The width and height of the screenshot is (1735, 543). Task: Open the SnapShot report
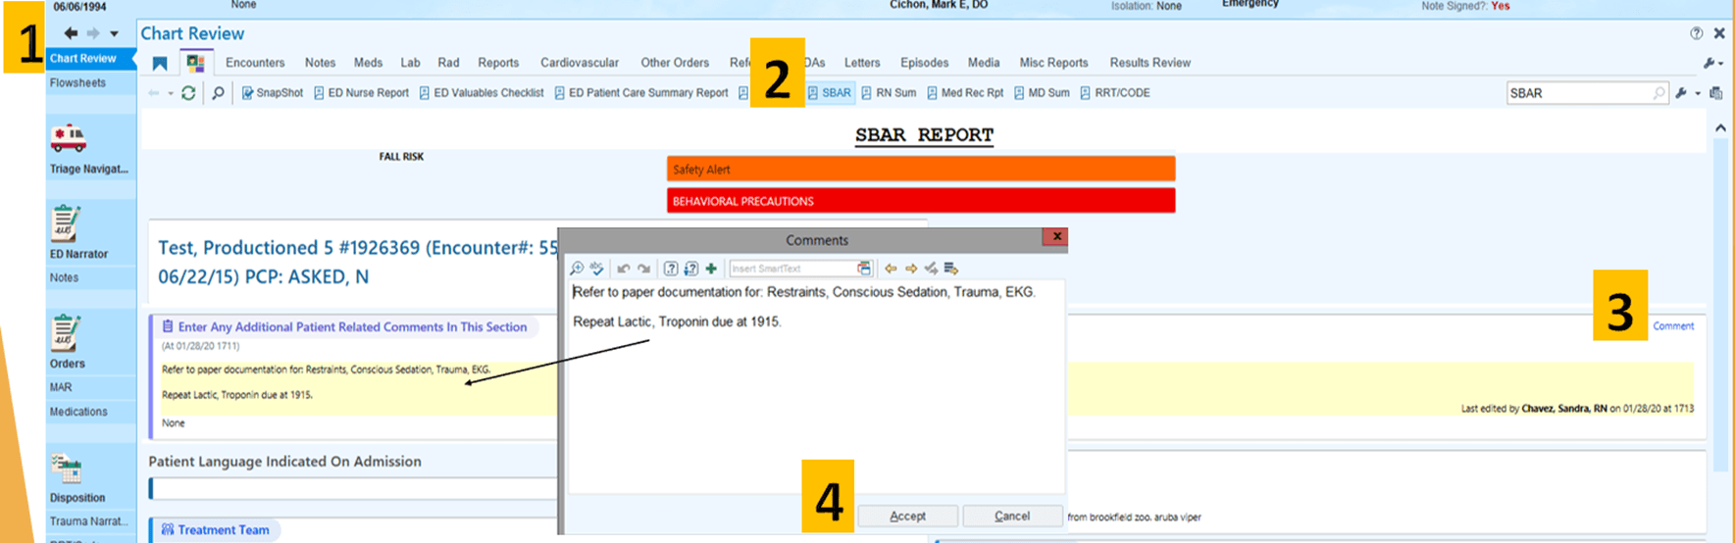click(x=273, y=93)
